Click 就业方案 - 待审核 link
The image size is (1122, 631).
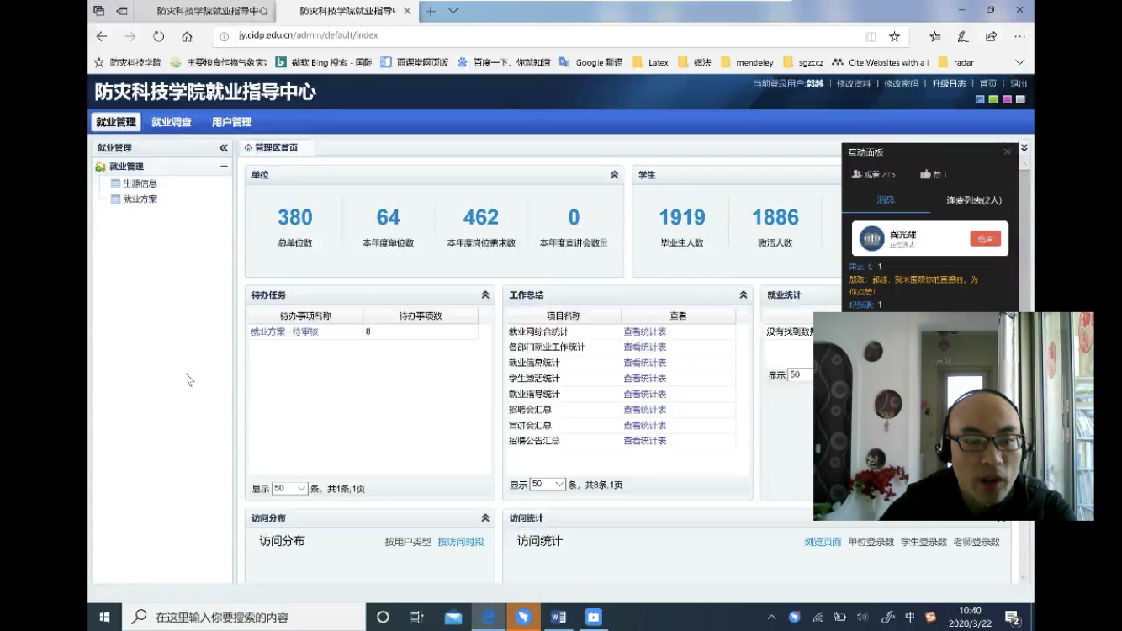coord(284,331)
